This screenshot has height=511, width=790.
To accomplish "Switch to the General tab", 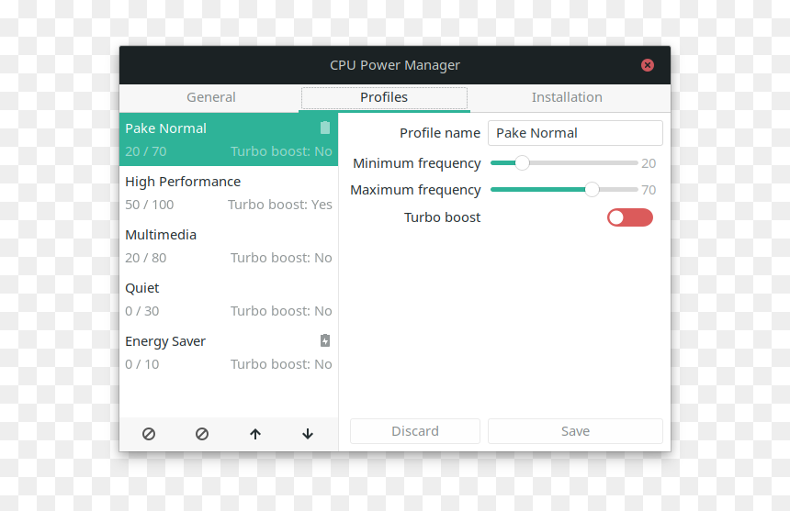I will click(x=211, y=97).
